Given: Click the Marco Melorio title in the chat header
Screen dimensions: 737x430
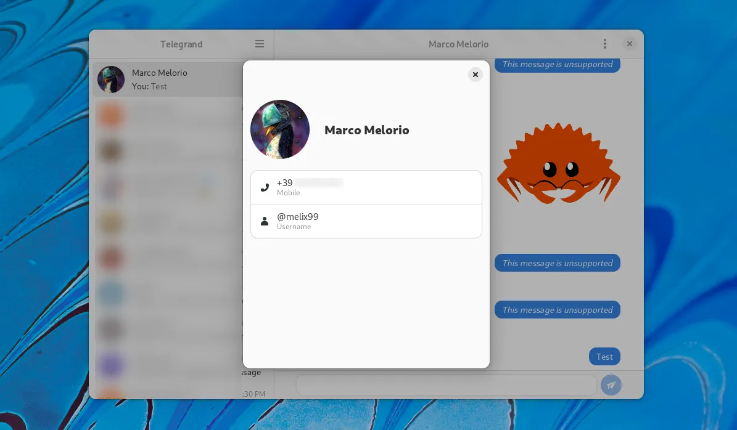Looking at the screenshot, I should pyautogui.click(x=458, y=44).
